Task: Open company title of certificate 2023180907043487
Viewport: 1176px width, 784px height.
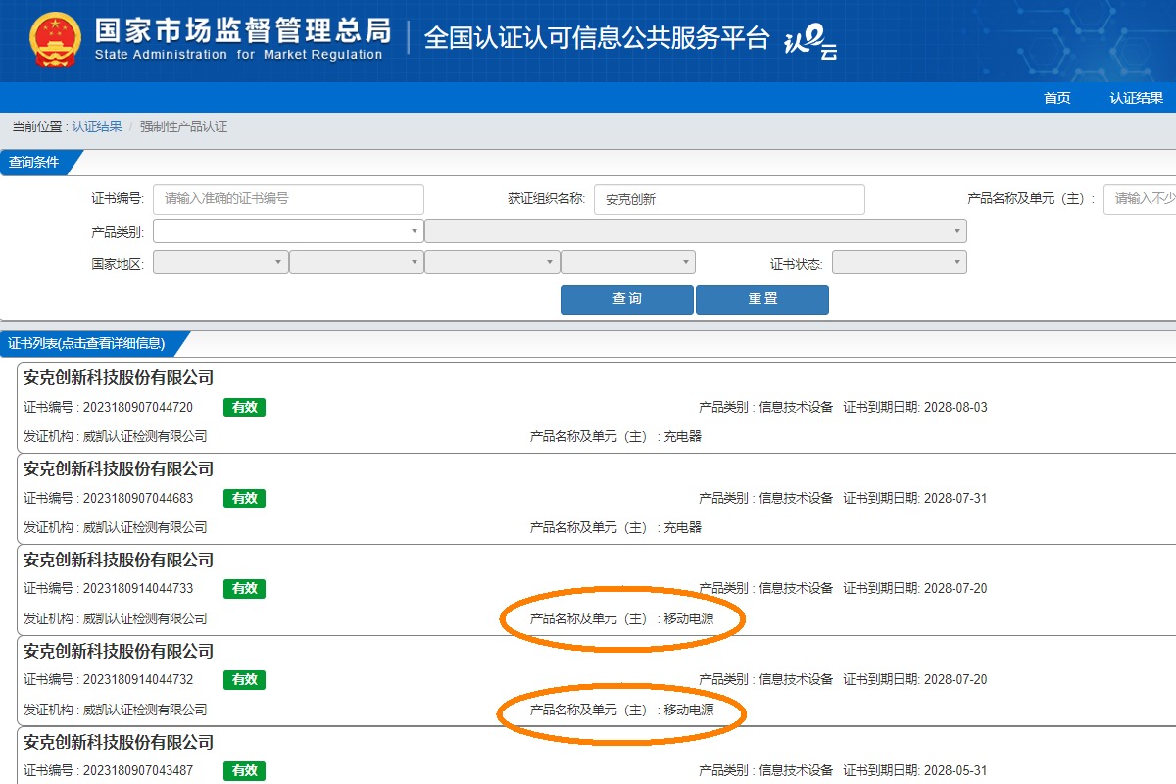Action: 119,743
